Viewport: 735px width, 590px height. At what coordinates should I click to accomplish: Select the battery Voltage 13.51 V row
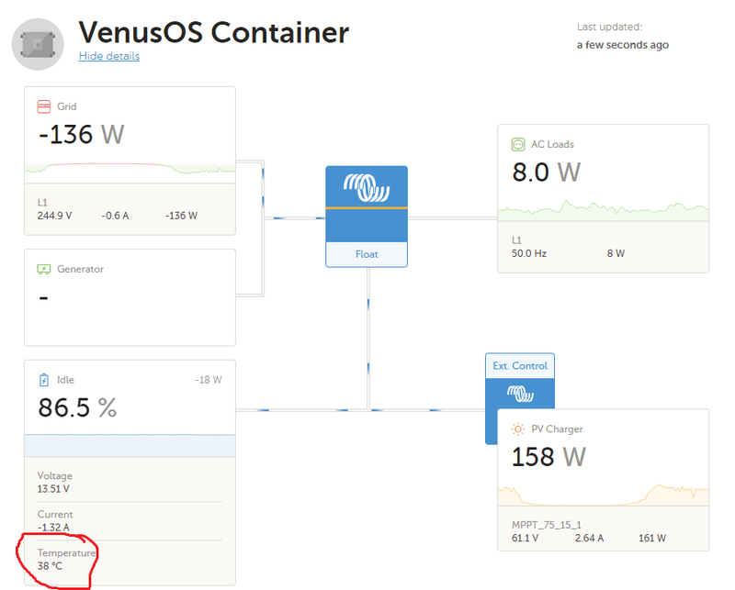point(55,483)
